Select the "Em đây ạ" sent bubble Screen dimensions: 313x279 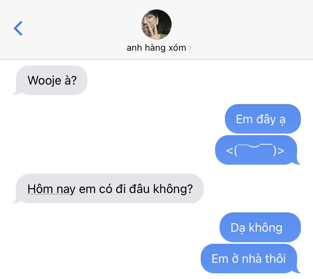[263, 119]
